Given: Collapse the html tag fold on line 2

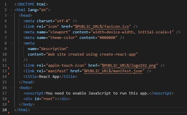Looking at the screenshot, I should (x=11, y=10).
